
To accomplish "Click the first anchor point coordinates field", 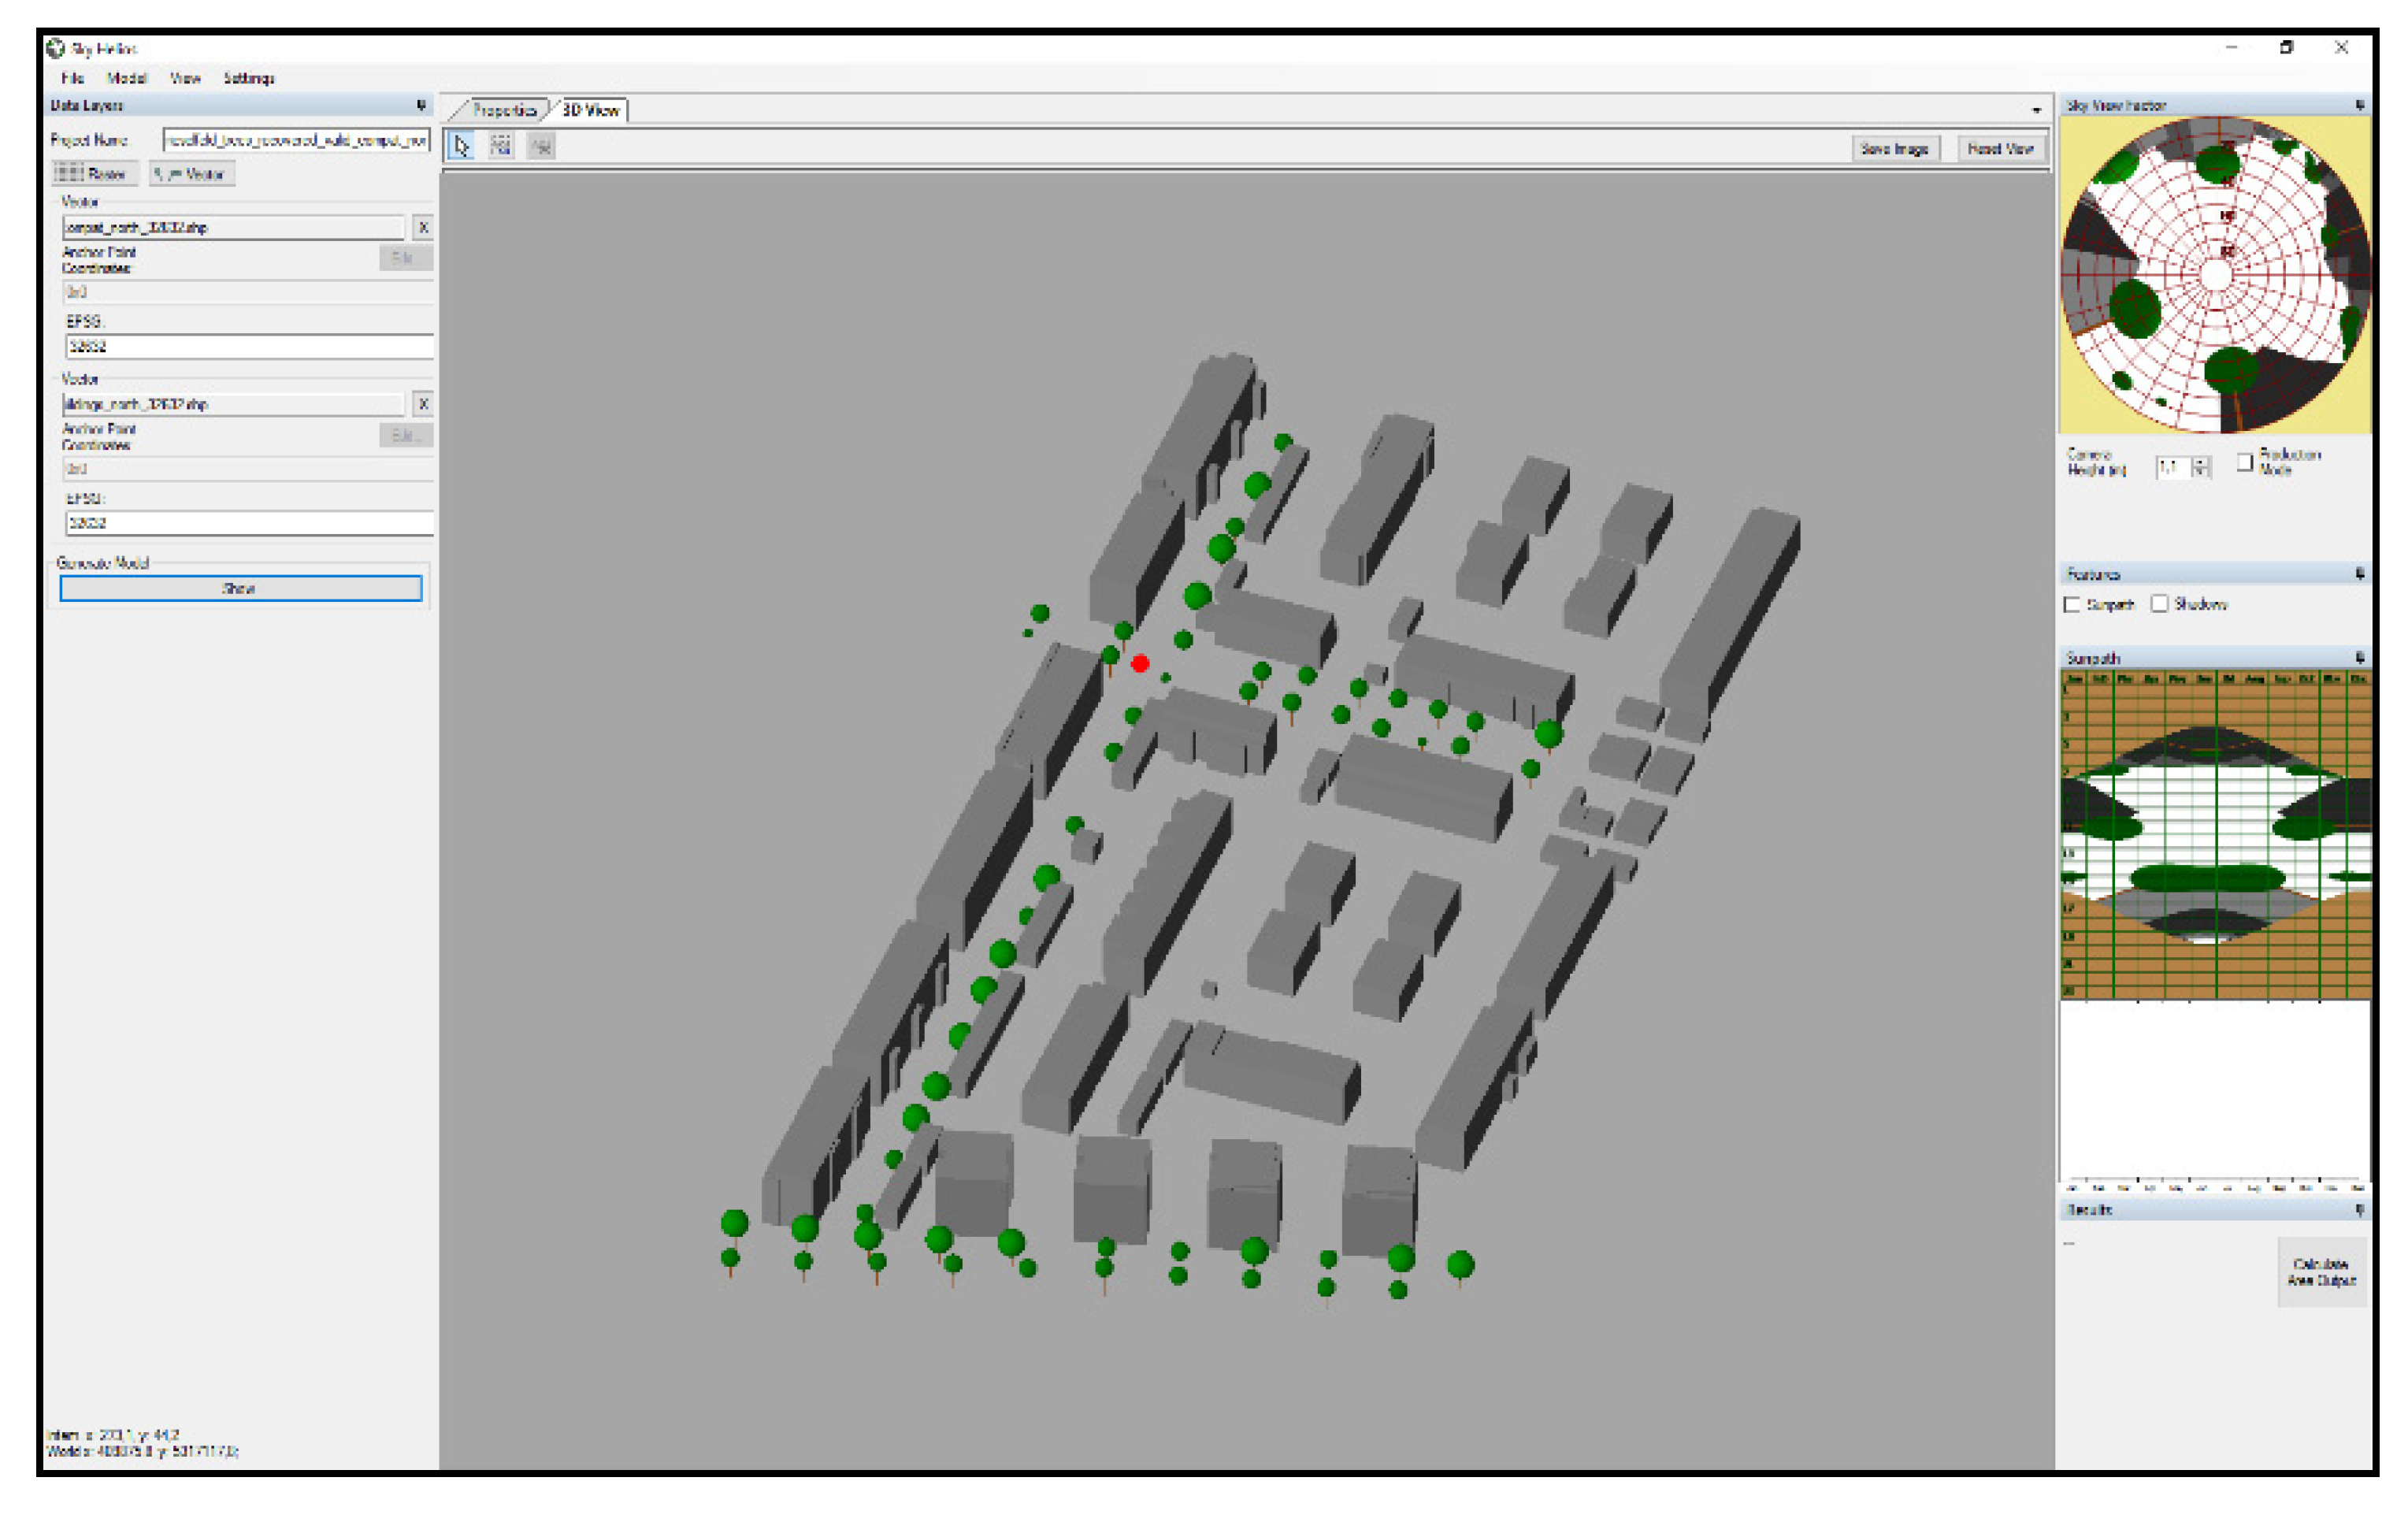I will click(x=249, y=292).
